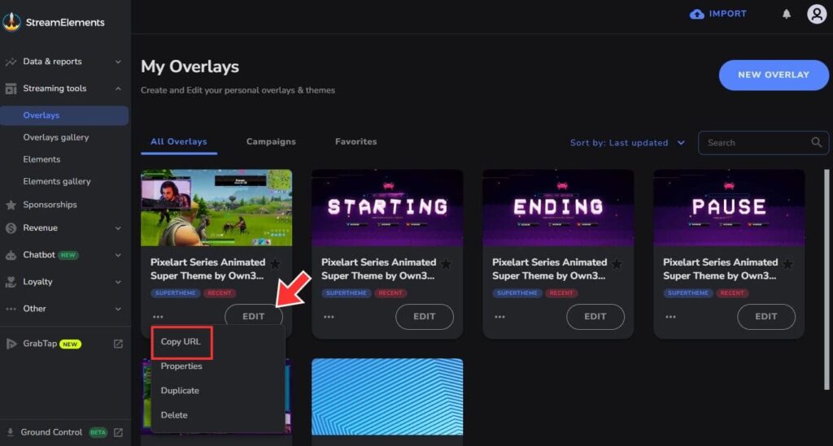The image size is (833, 446).
Task: Open Elements gallery in the sidebar
Action: (x=57, y=181)
